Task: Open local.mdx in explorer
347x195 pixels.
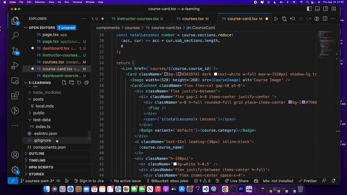Action: coord(44,106)
